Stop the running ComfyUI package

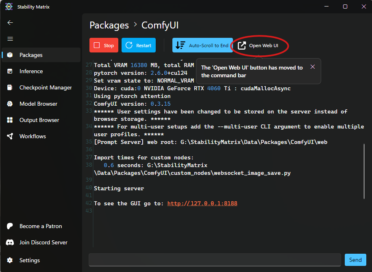coord(104,45)
